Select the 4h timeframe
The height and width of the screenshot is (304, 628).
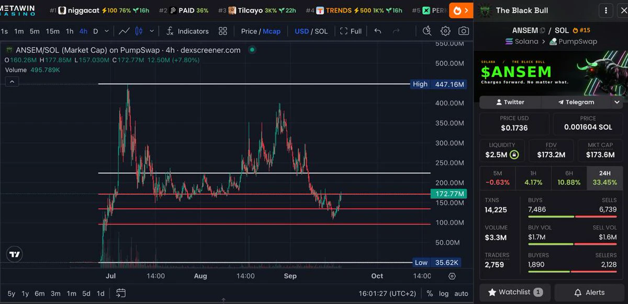[83, 31]
